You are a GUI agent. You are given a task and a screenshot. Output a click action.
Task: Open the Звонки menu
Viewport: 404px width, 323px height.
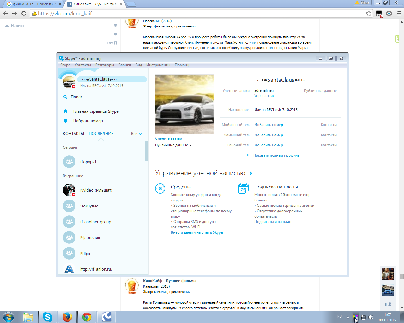125,65
